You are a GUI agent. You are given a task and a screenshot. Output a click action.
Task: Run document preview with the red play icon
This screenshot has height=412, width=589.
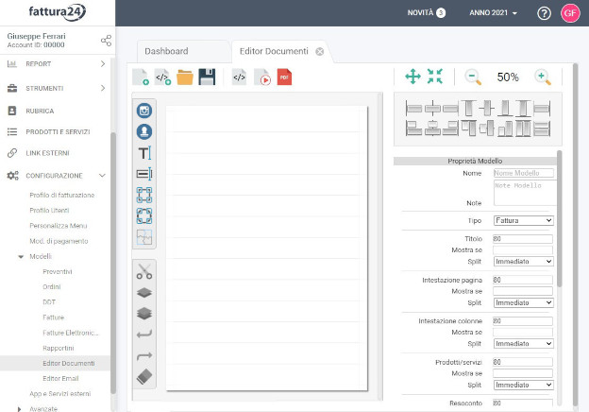coord(262,77)
